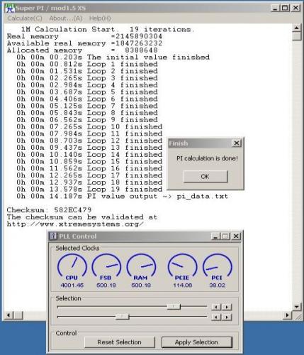The image size is (304, 355).
Task: Click the Super PI app icon in title bar
Action: tap(9, 8)
